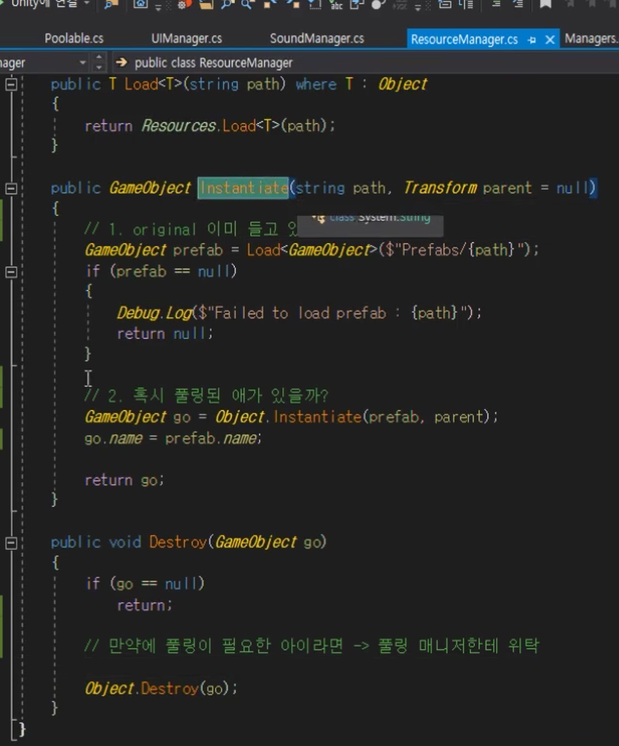Click 'GameObject' return type of Instantiate
Image resolution: width=619 pixels, height=746 pixels.
(x=150, y=188)
